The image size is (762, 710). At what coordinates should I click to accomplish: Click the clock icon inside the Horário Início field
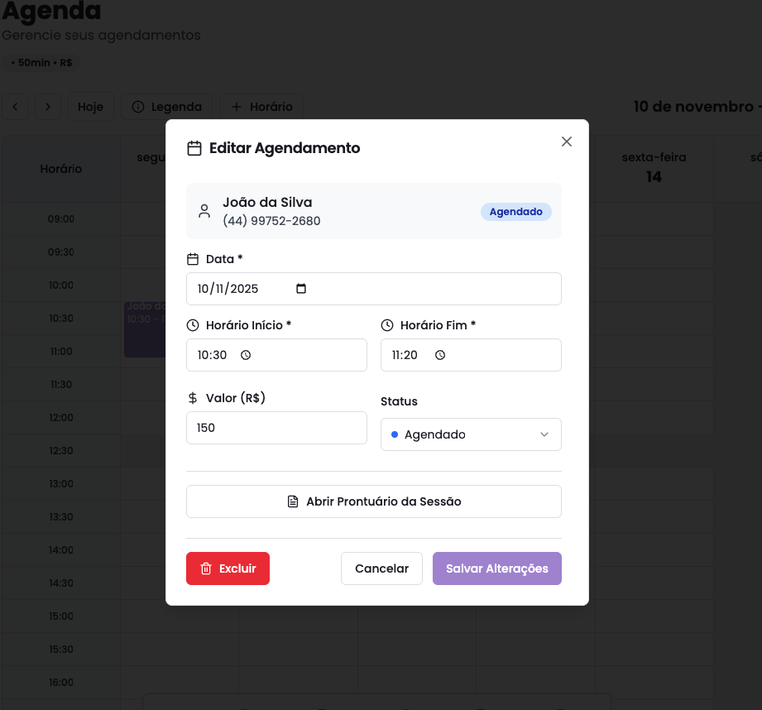[x=245, y=355]
